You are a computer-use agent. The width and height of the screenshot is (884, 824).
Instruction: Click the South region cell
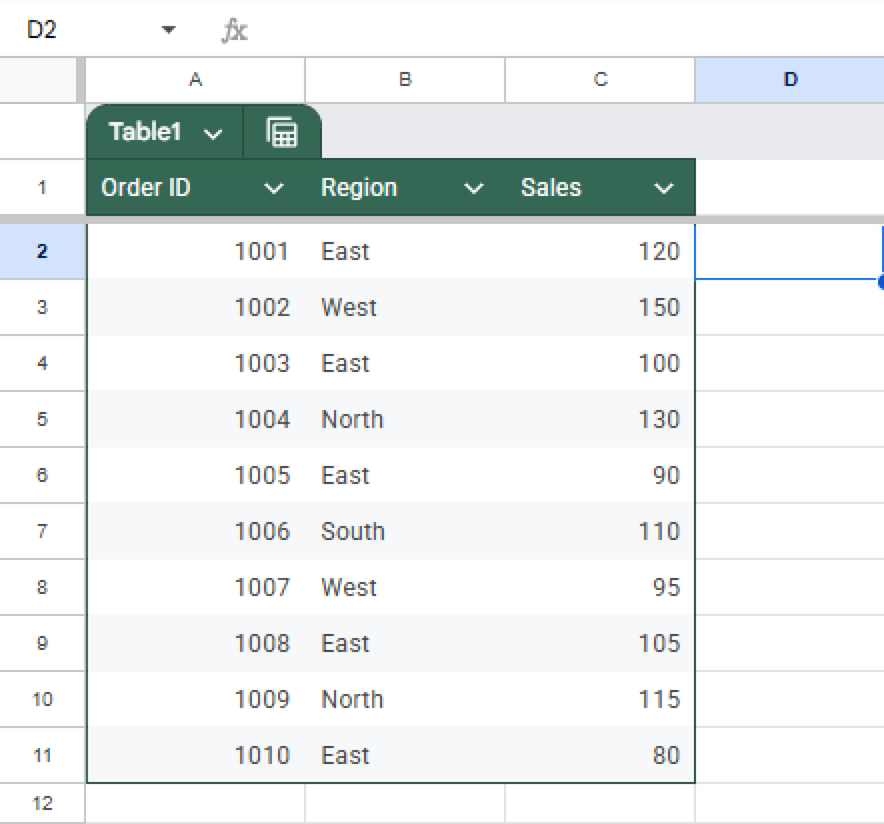[x=404, y=531]
